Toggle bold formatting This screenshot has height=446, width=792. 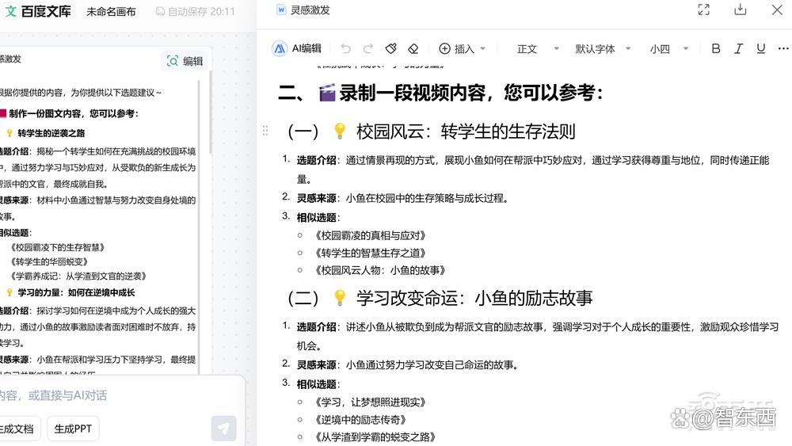pyautogui.click(x=716, y=48)
